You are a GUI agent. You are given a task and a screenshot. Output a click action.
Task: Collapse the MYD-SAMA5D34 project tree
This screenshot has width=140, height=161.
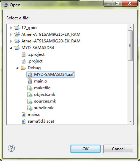point(11,48)
